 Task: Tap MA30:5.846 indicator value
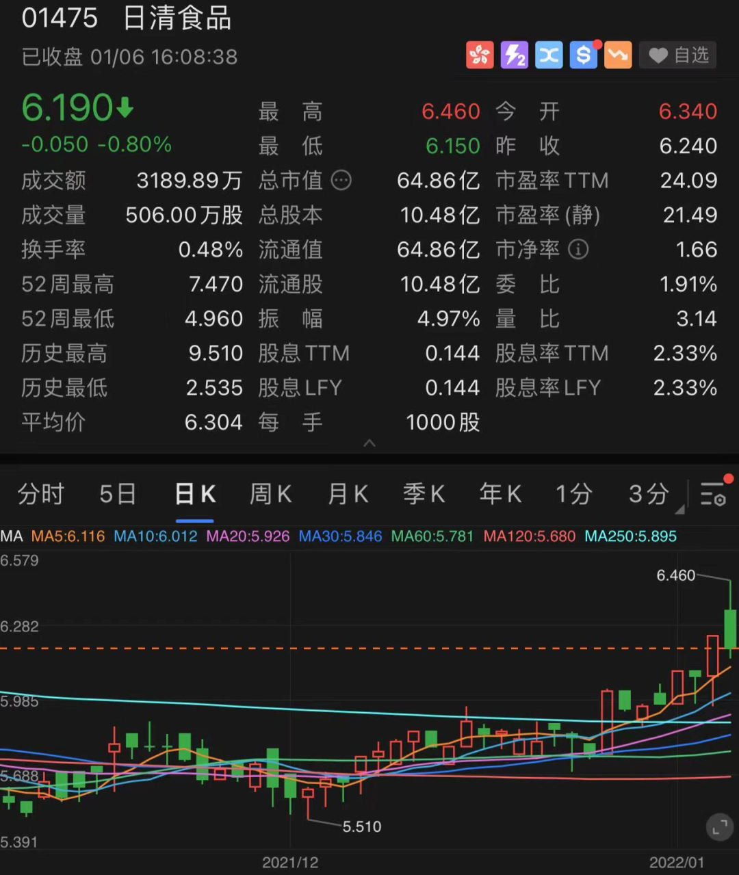[x=341, y=536]
